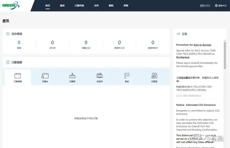Follow the 'Asia to Europe' promotion link
The image size is (230, 148).
click(x=202, y=45)
